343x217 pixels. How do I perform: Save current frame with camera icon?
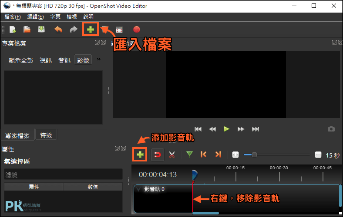[x=331, y=129]
